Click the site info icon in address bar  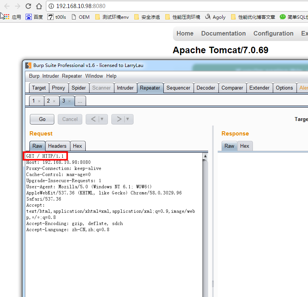pyautogui.click(x=51, y=6)
